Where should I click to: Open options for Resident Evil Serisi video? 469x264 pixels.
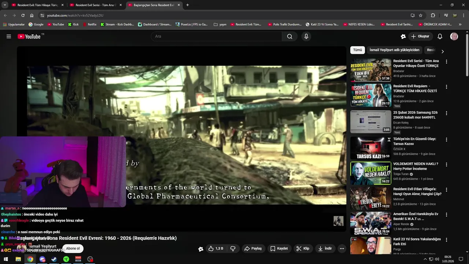(x=446, y=62)
